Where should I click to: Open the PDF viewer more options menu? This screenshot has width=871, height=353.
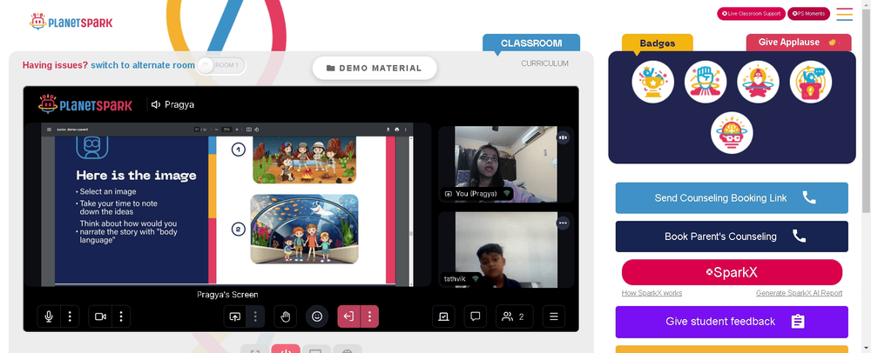click(406, 130)
